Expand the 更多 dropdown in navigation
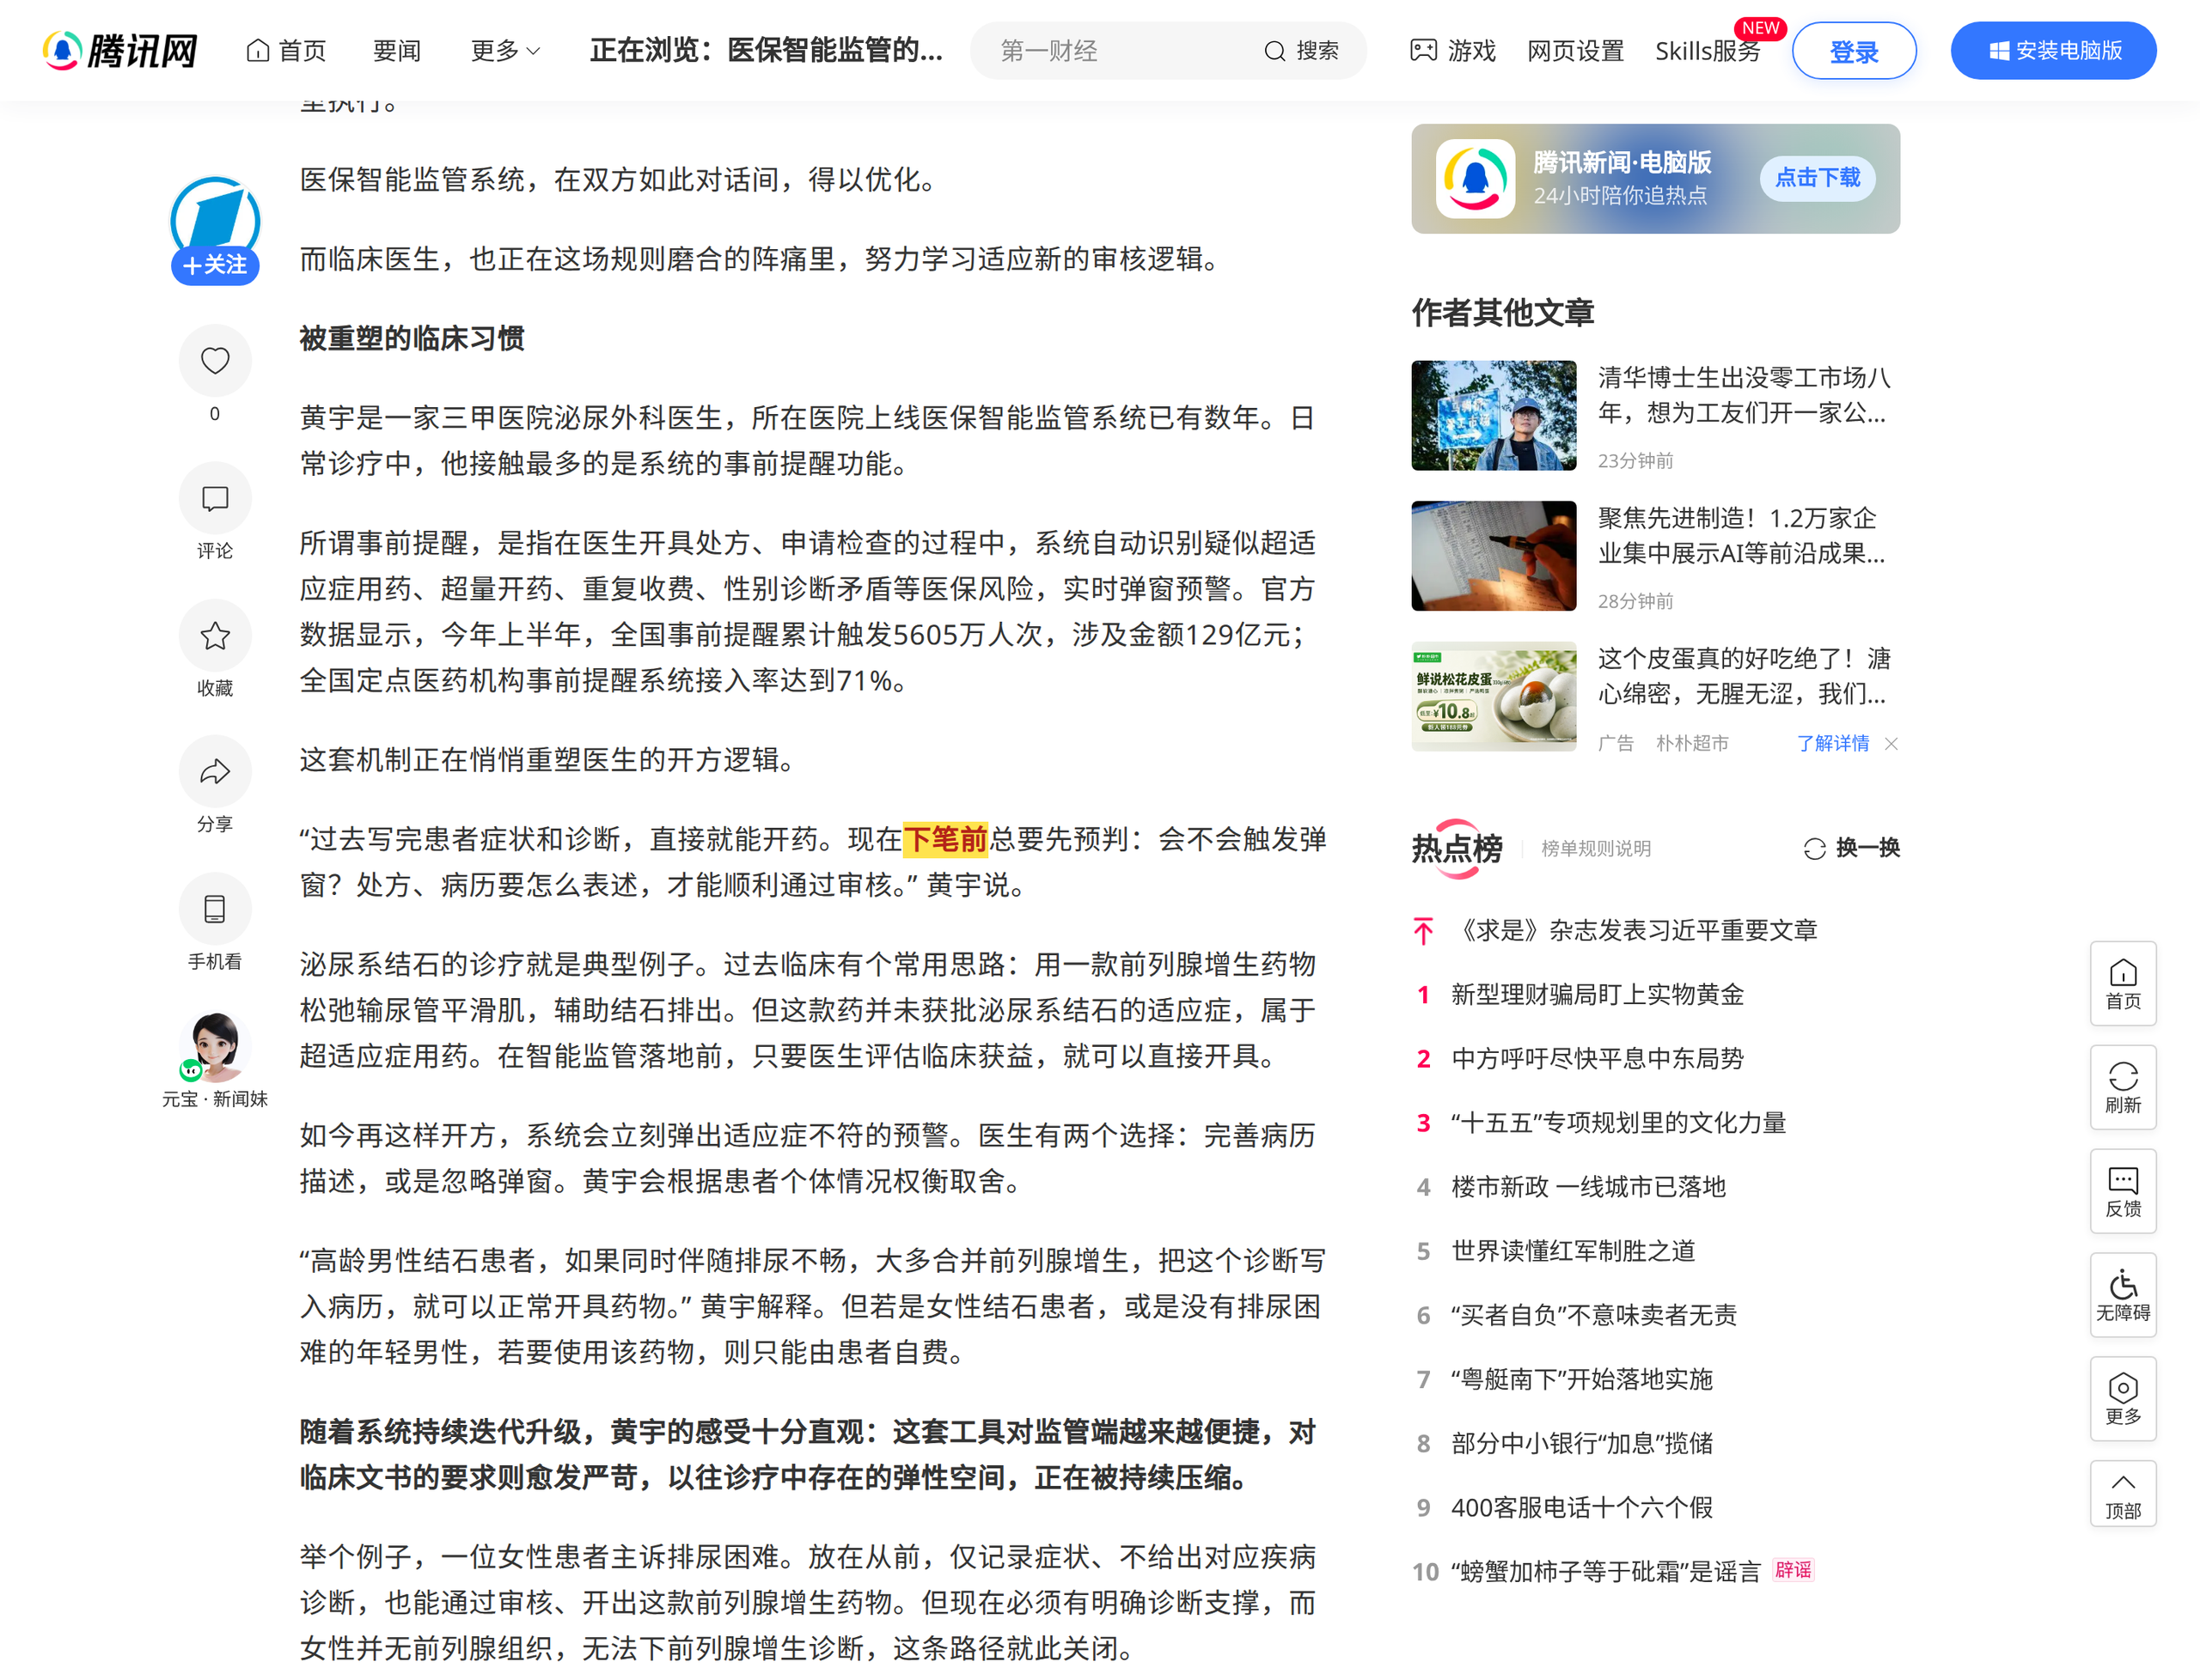The image size is (2200, 1680). 505,51
